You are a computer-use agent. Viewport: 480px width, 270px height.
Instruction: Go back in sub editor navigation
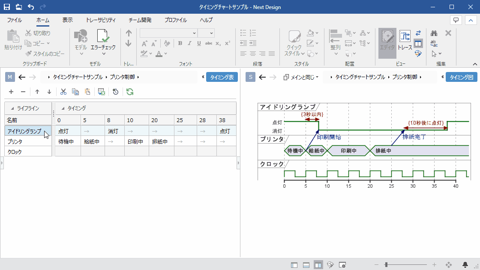tap(262, 77)
